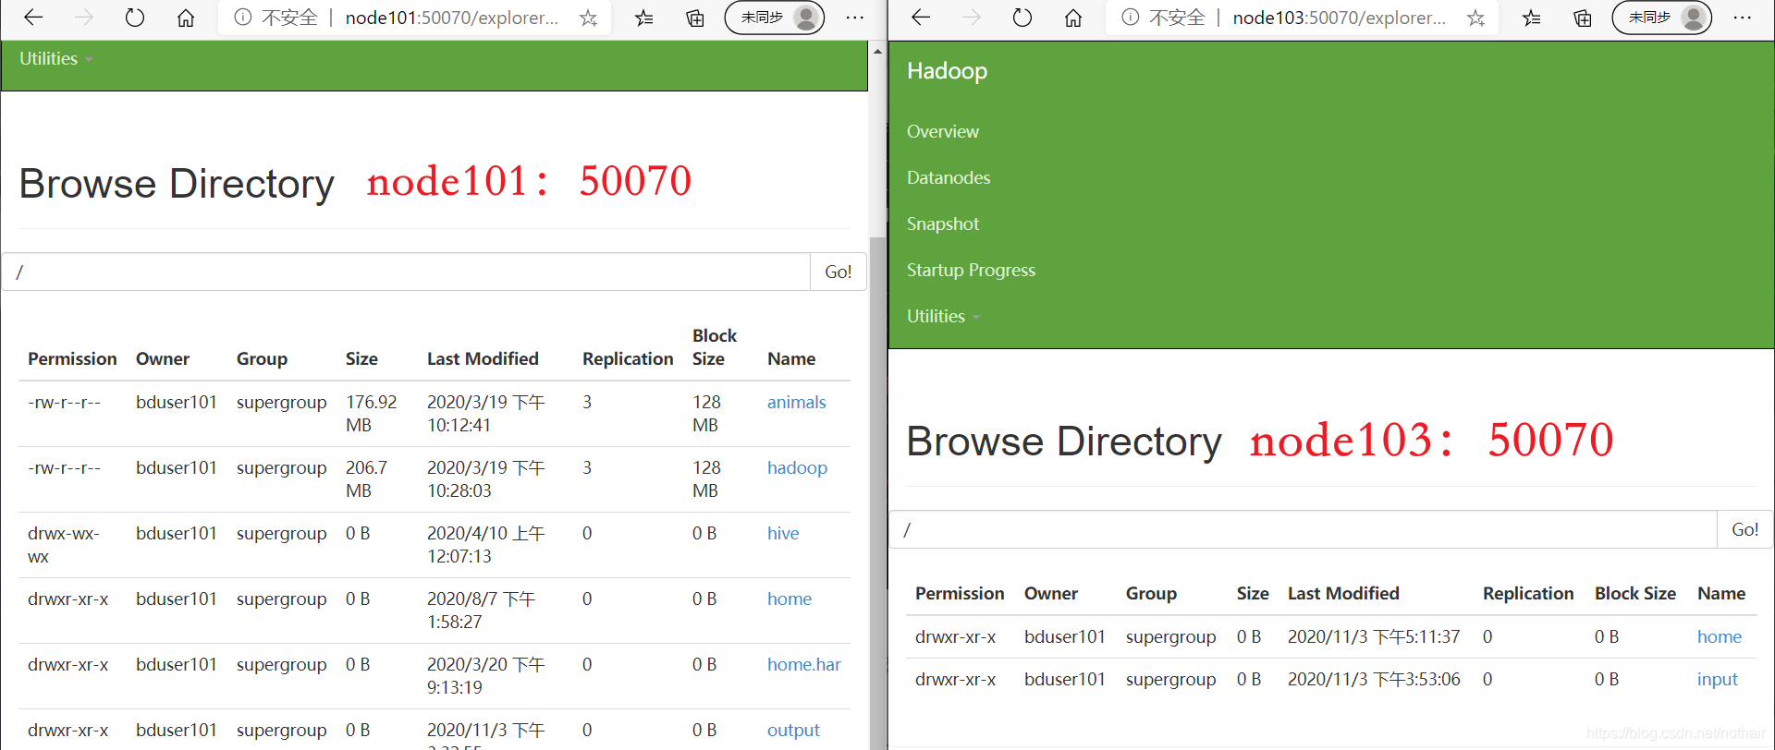Viewport: 1775px width, 750px height.
Task: Select '2020/11/3 下午5:11:37' date cell
Action: click(1374, 636)
